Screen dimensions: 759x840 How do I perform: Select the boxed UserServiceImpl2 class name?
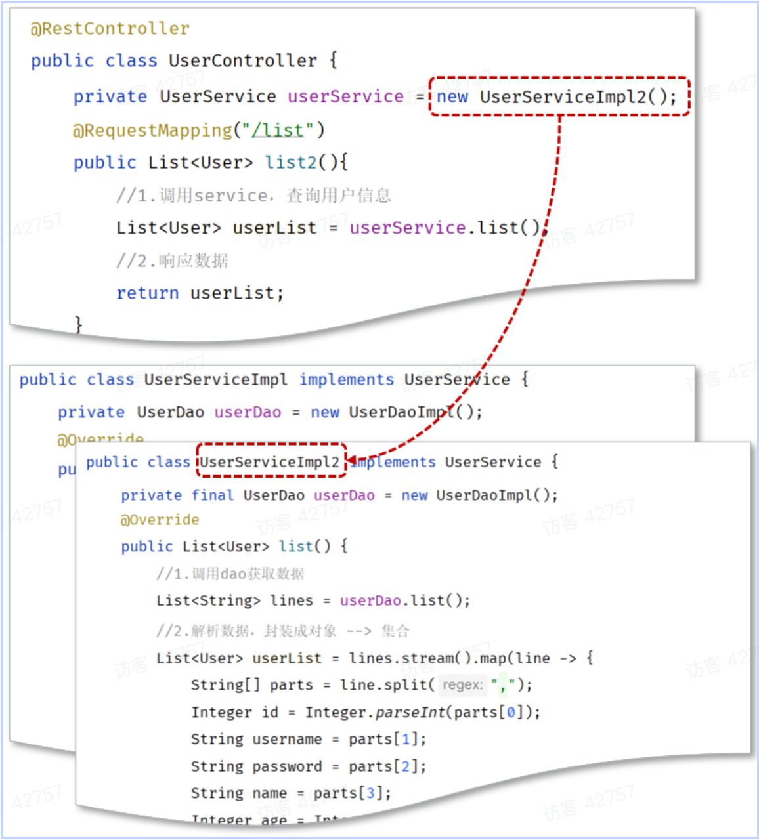click(270, 462)
